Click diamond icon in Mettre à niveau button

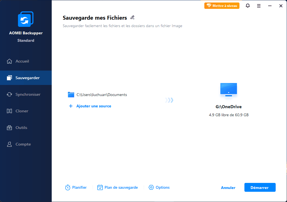point(209,6)
